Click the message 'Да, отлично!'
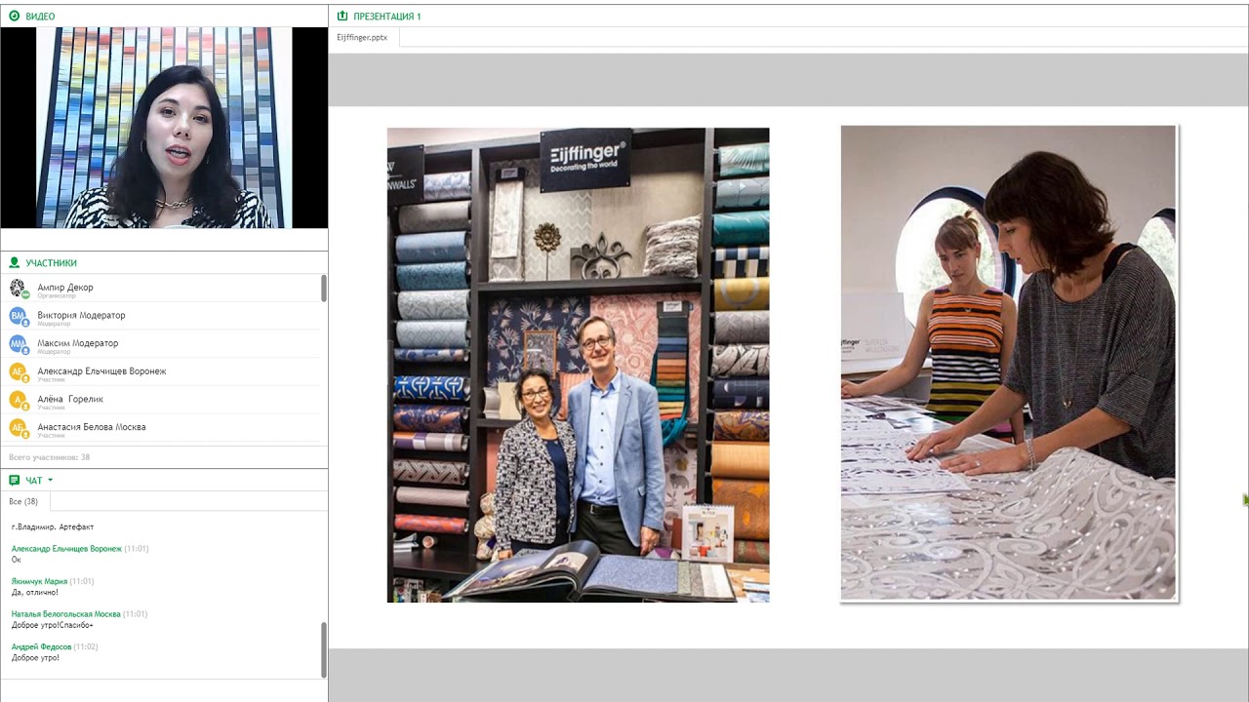This screenshot has height=702, width=1249. (x=35, y=592)
